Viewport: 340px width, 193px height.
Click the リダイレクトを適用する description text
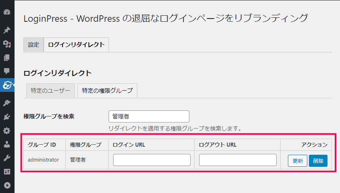point(175,129)
